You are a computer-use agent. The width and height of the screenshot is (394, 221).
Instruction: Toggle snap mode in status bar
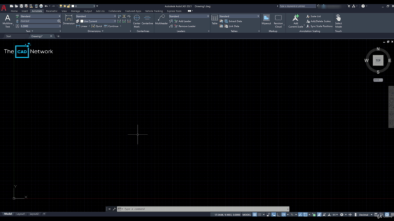click(x=260, y=215)
